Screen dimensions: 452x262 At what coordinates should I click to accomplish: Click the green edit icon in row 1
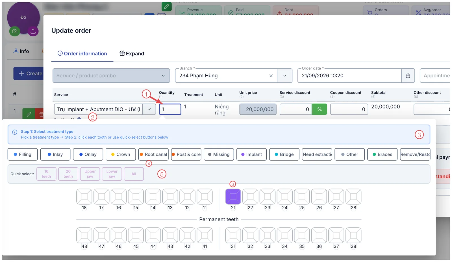29,114
